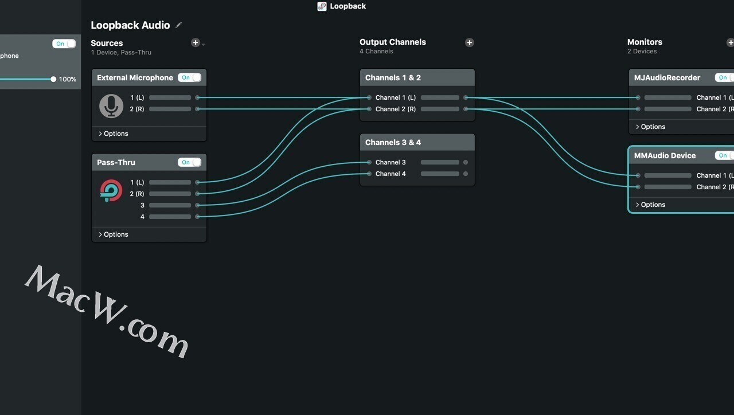Toggle MJAudioRecorder monitor off

[x=725, y=77]
